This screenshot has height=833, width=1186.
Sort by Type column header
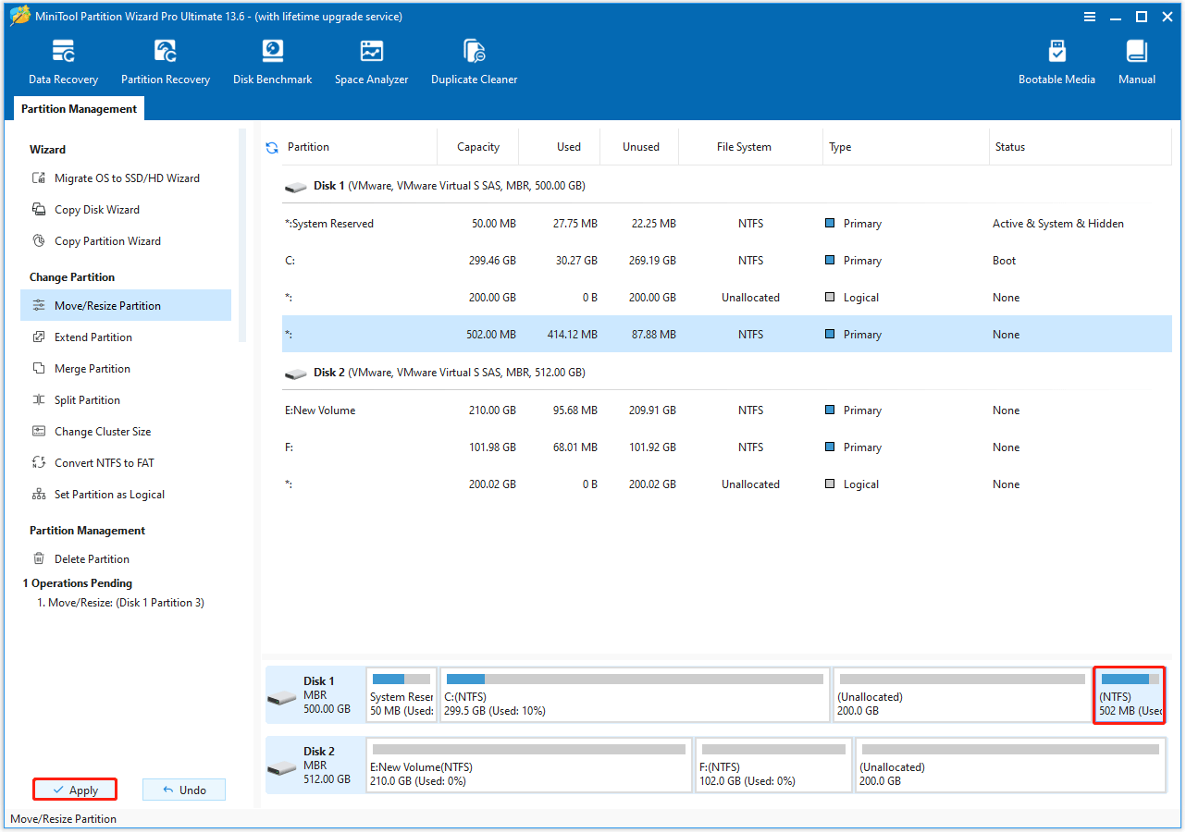coord(906,147)
